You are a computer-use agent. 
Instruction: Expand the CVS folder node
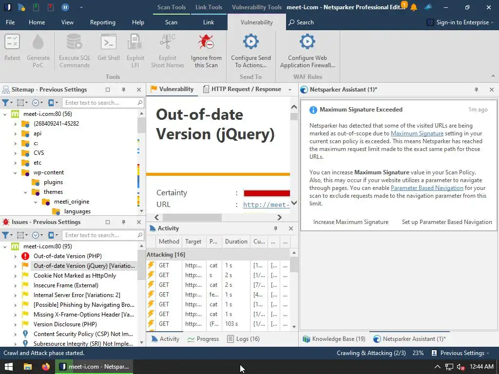(x=15, y=153)
